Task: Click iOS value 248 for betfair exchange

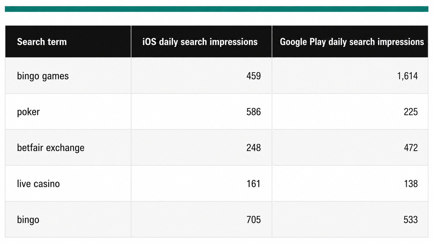Action: (x=254, y=148)
